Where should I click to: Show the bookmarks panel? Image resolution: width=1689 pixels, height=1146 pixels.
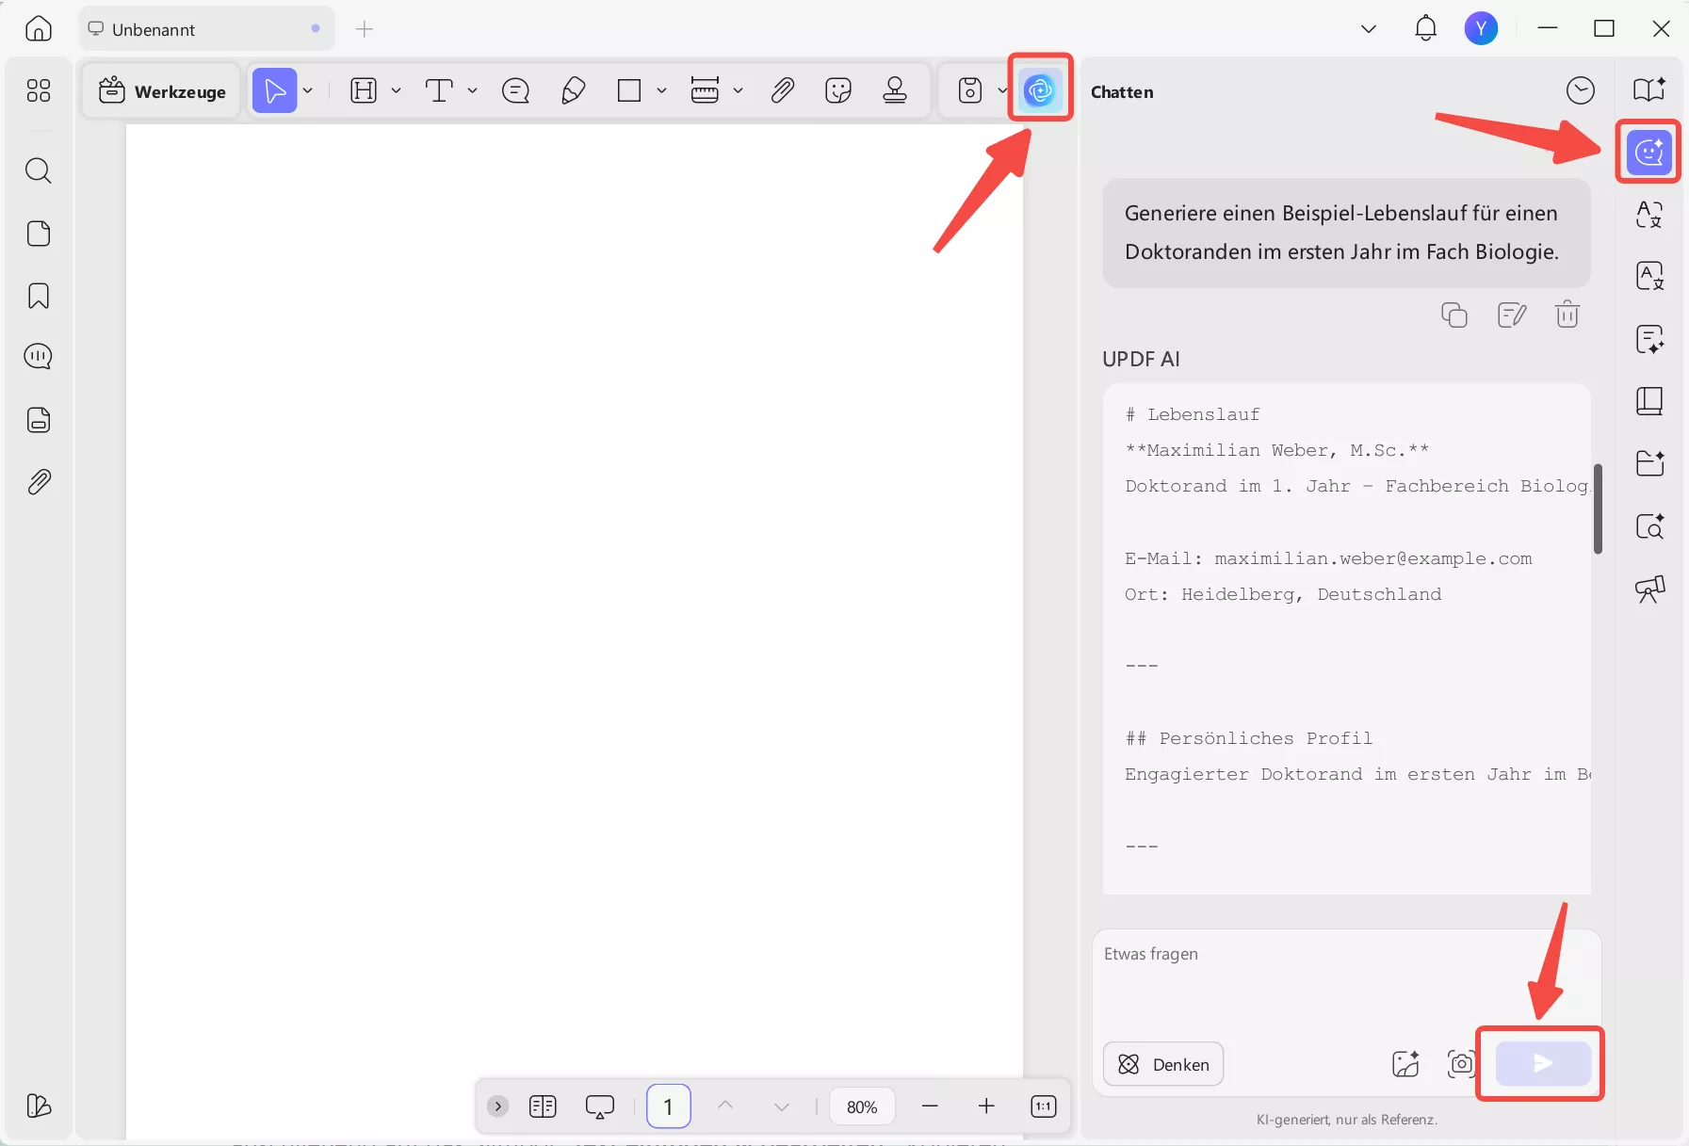pyautogui.click(x=39, y=296)
